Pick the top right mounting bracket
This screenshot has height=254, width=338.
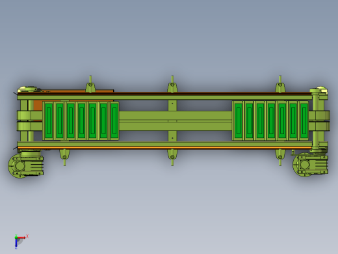[280, 84]
